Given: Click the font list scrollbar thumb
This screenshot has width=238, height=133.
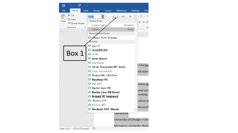Looking at the screenshot, I should pyautogui.click(x=136, y=26).
